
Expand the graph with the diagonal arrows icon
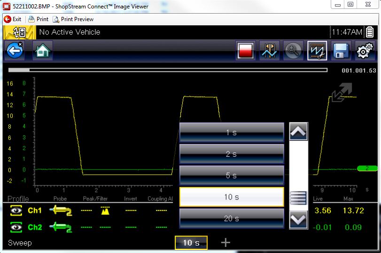(342, 92)
